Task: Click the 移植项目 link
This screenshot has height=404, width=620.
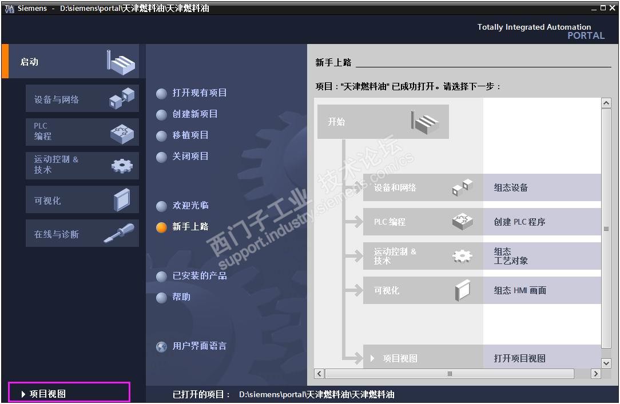Action: pyautogui.click(x=190, y=135)
